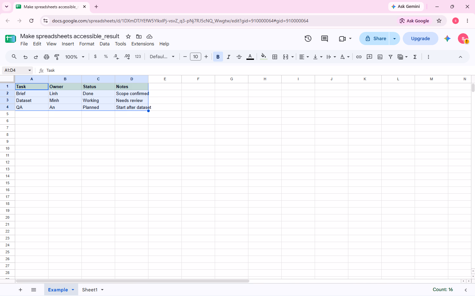Open the Format menu
The image size is (475, 296).
tap(87, 44)
